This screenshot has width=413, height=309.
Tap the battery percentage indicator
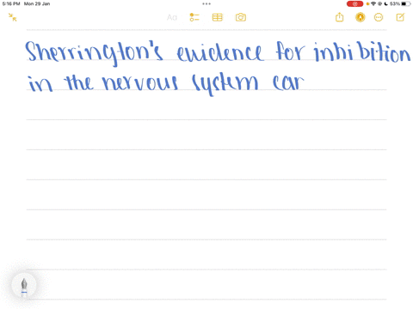[395, 3]
